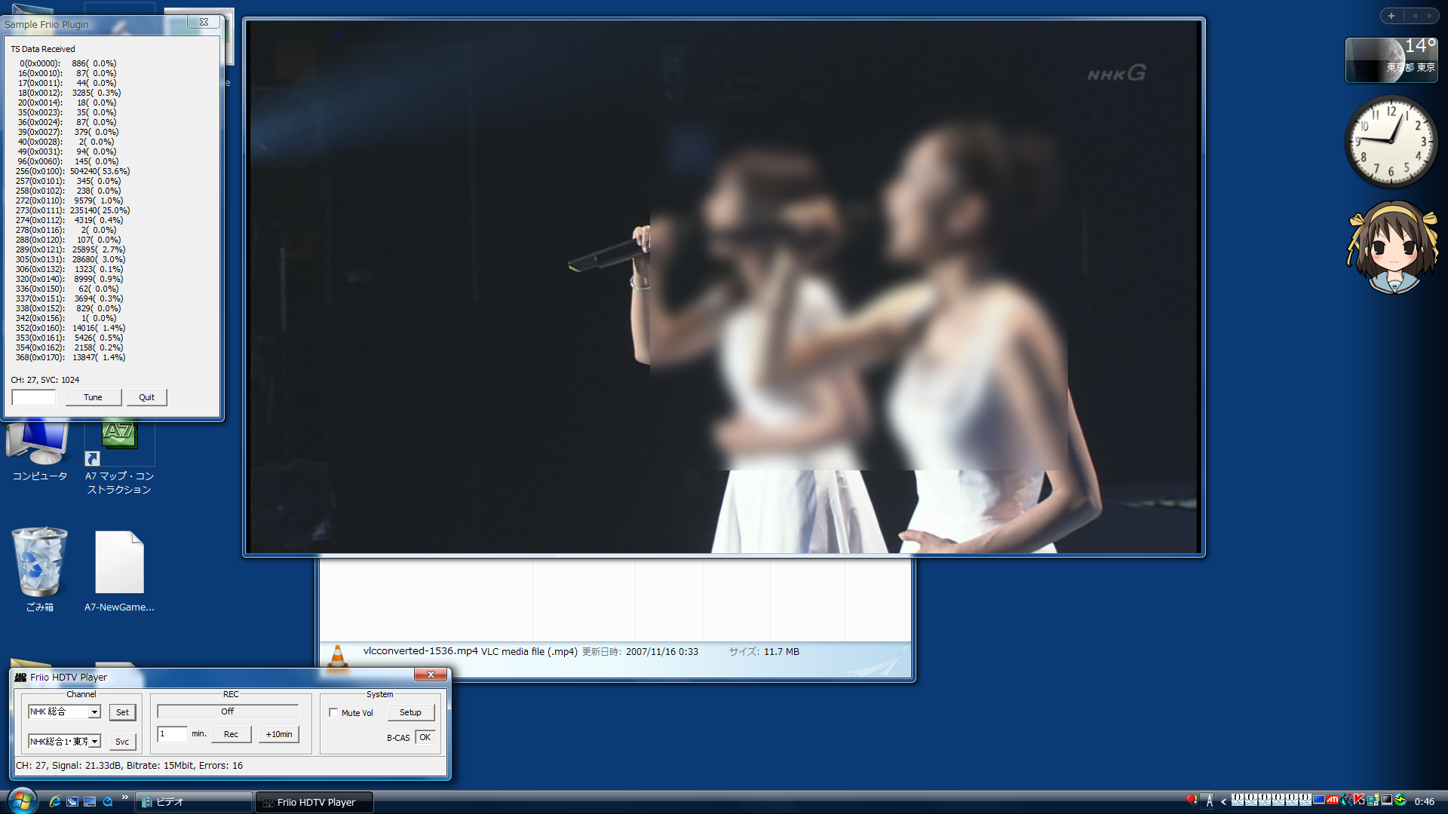The image size is (1448, 814).
Task: Expand hidden tray icons arrow
Action: pos(1223,802)
